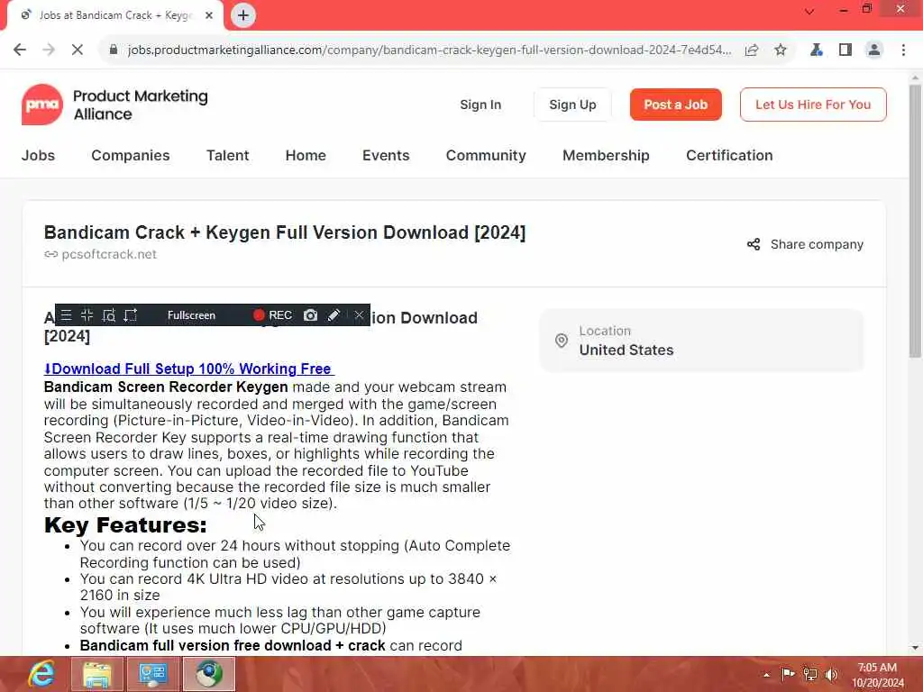
Task: Click the location pin icon
Action: click(x=562, y=341)
